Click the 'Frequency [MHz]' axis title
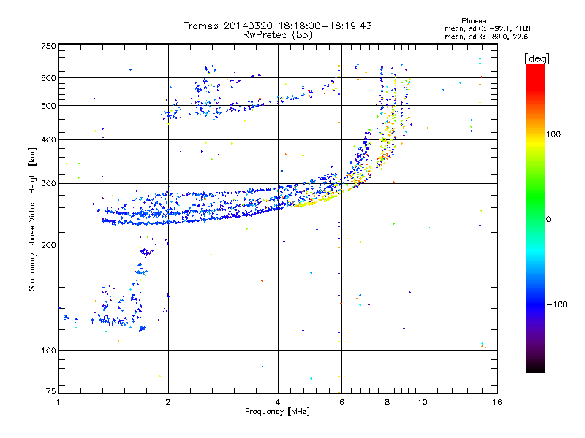The height and width of the screenshot is (438, 585). coord(277,412)
